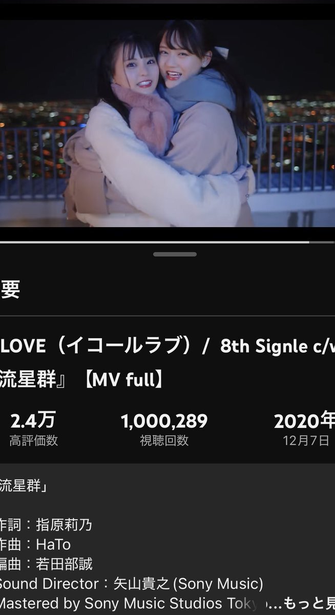Viewport: 335px width, 615px height.
Task: Tap the Sound Director 矢山貴之 line
Action: 132,584
